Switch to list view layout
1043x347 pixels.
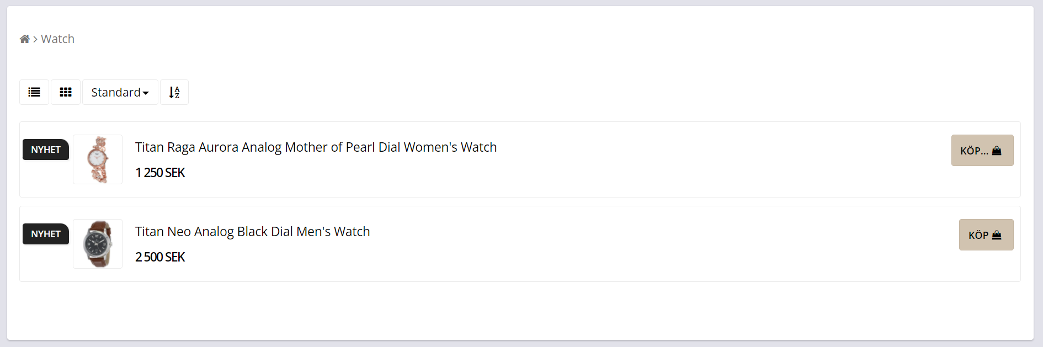coord(34,92)
